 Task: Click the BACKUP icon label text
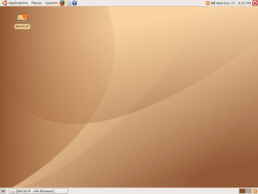tap(22, 26)
